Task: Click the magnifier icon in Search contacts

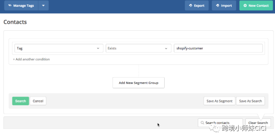Action: (203, 123)
